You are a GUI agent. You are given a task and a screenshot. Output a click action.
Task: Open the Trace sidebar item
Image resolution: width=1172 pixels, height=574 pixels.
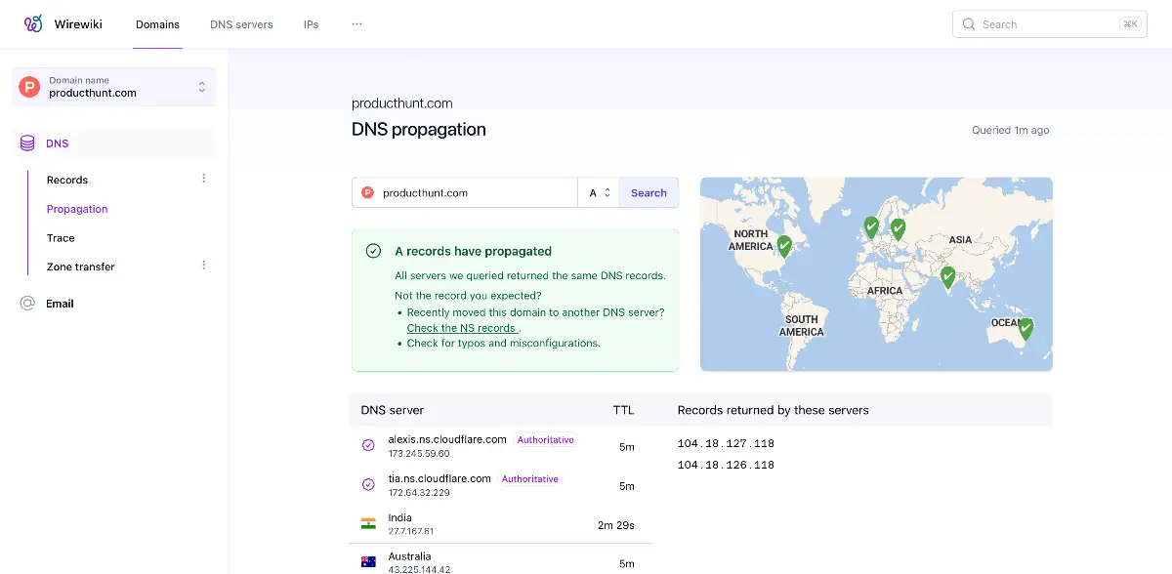coord(61,238)
